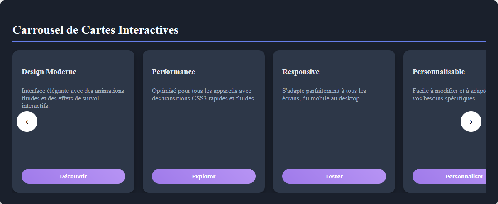Click the next carousel arrow
Image resolution: width=498 pixels, height=204 pixels.
point(471,122)
